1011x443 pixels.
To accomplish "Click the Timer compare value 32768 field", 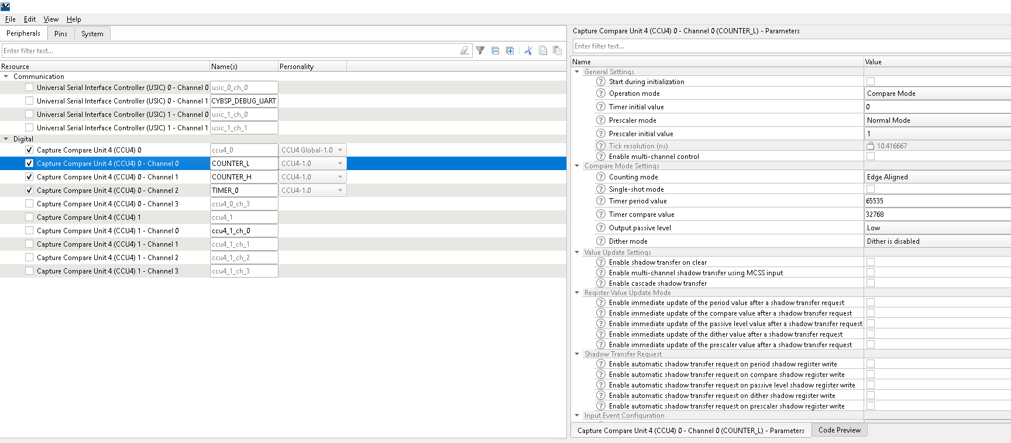I will (x=937, y=214).
